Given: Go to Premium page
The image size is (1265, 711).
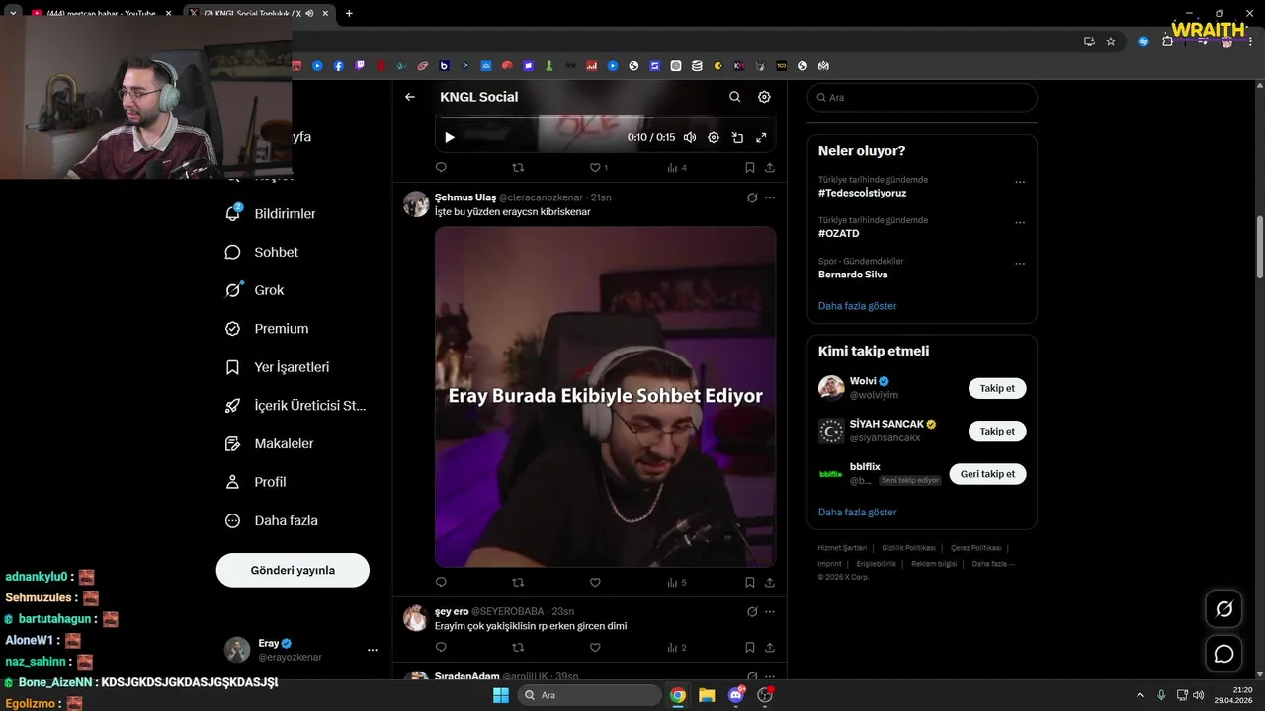Looking at the screenshot, I should [x=267, y=329].
